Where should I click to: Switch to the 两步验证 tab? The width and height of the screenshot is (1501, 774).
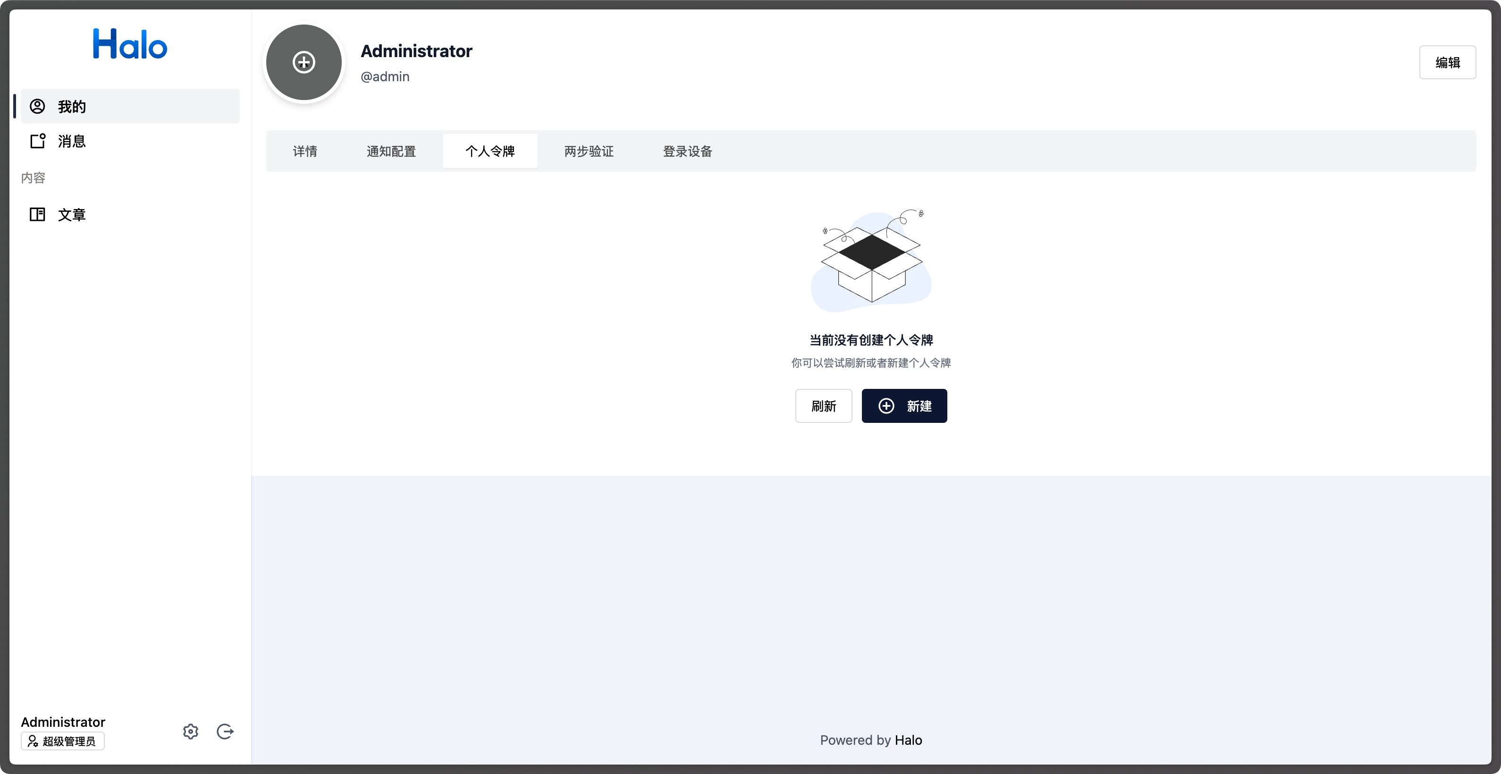[589, 151]
